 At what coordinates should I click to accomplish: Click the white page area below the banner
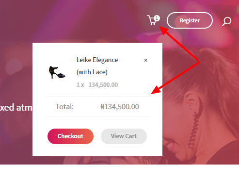coord(119,173)
